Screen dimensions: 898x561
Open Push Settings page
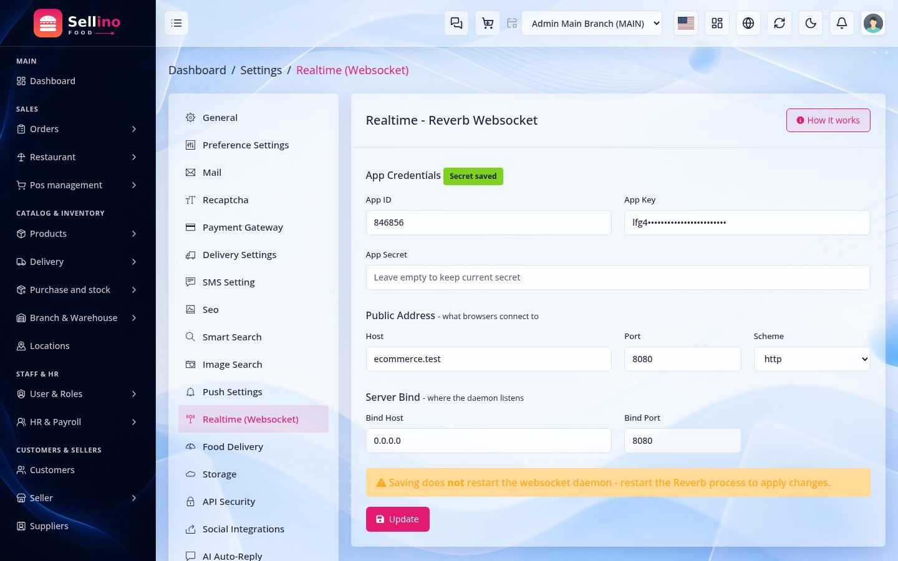[x=253, y=392]
